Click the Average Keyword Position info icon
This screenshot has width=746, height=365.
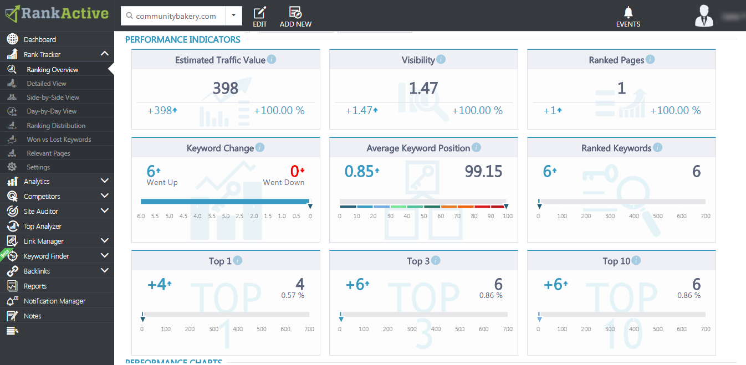click(x=476, y=147)
